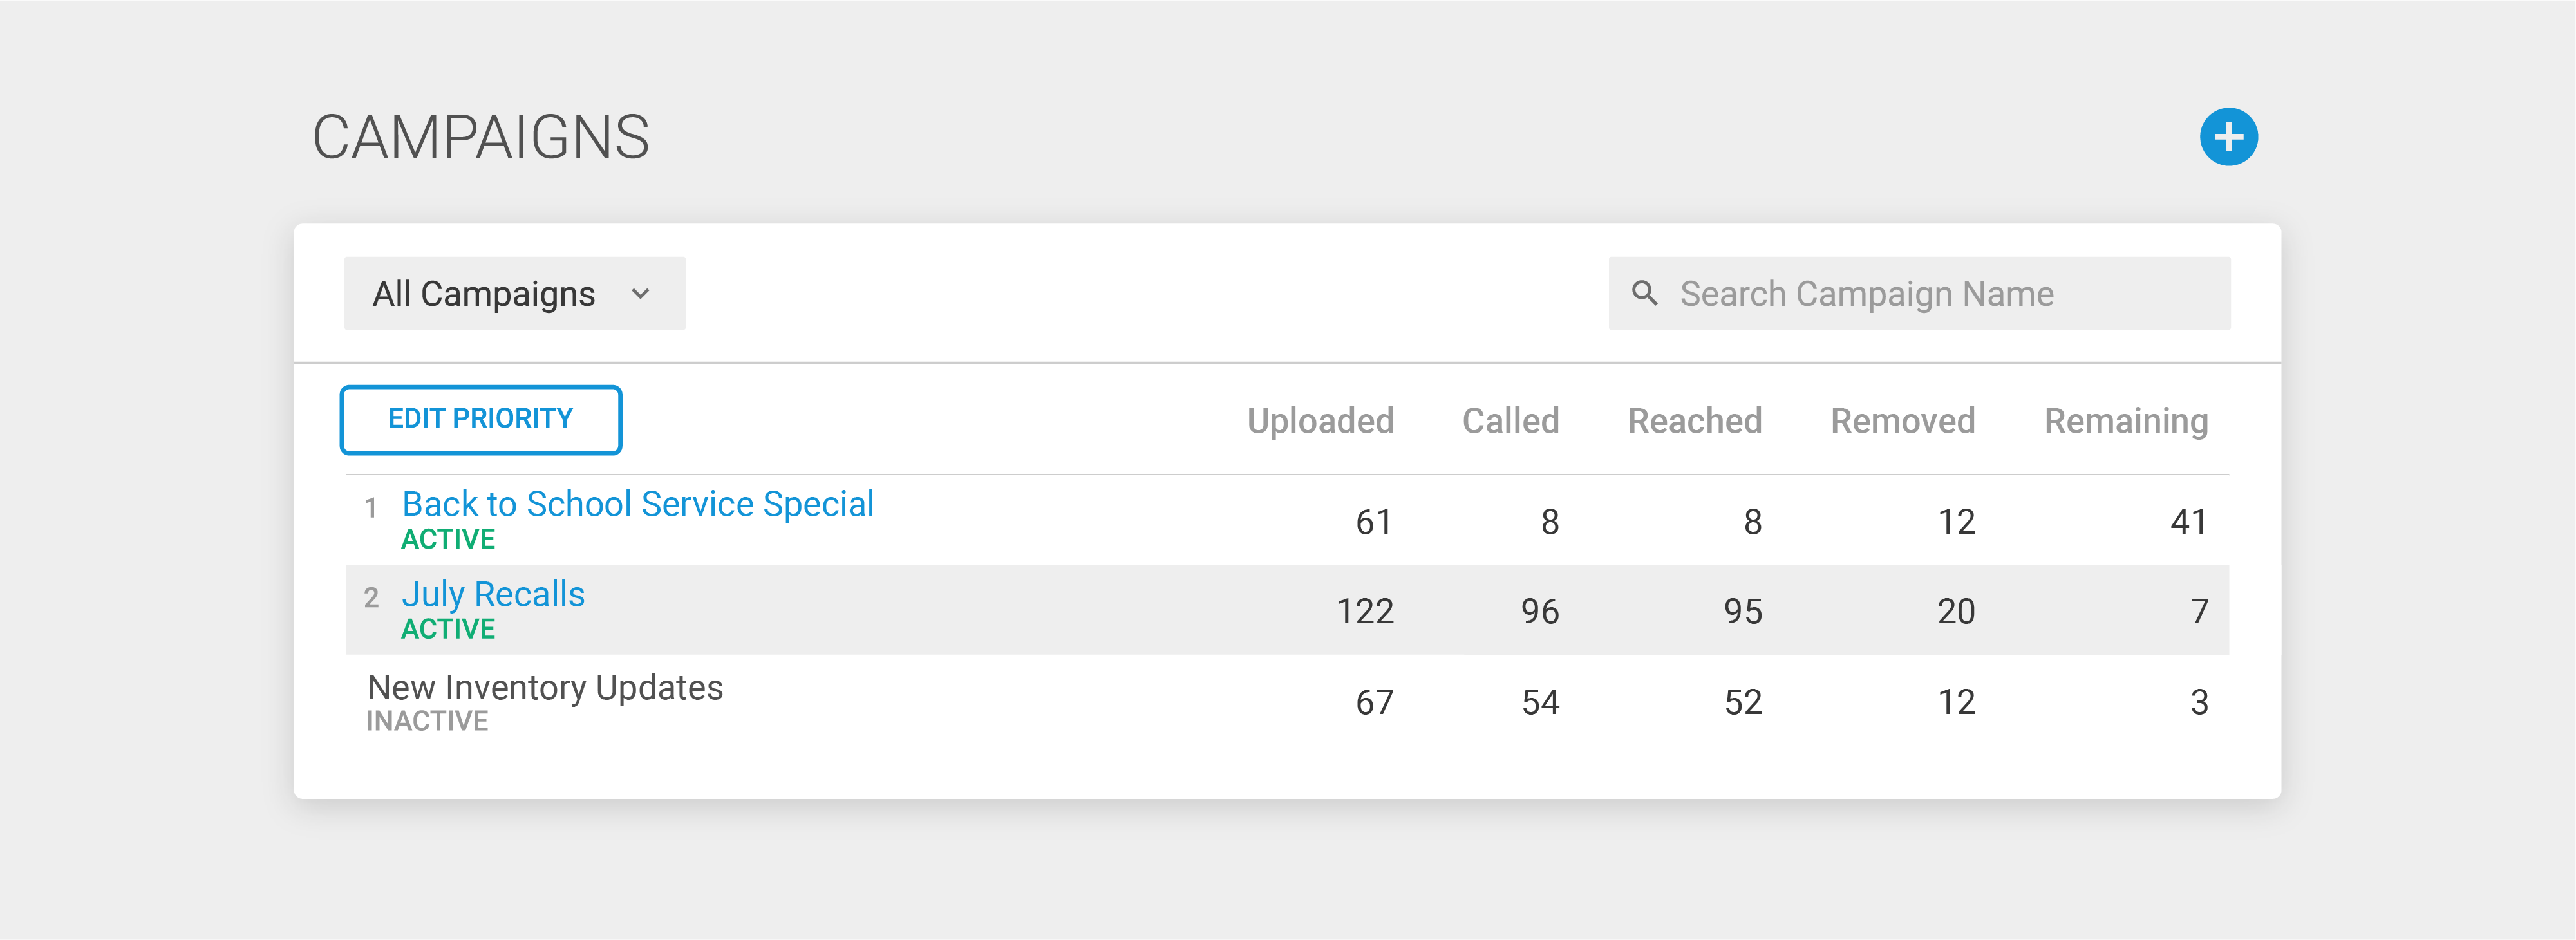Click the Removed column header
This screenshot has width=2576, height=940.
pos(1902,421)
